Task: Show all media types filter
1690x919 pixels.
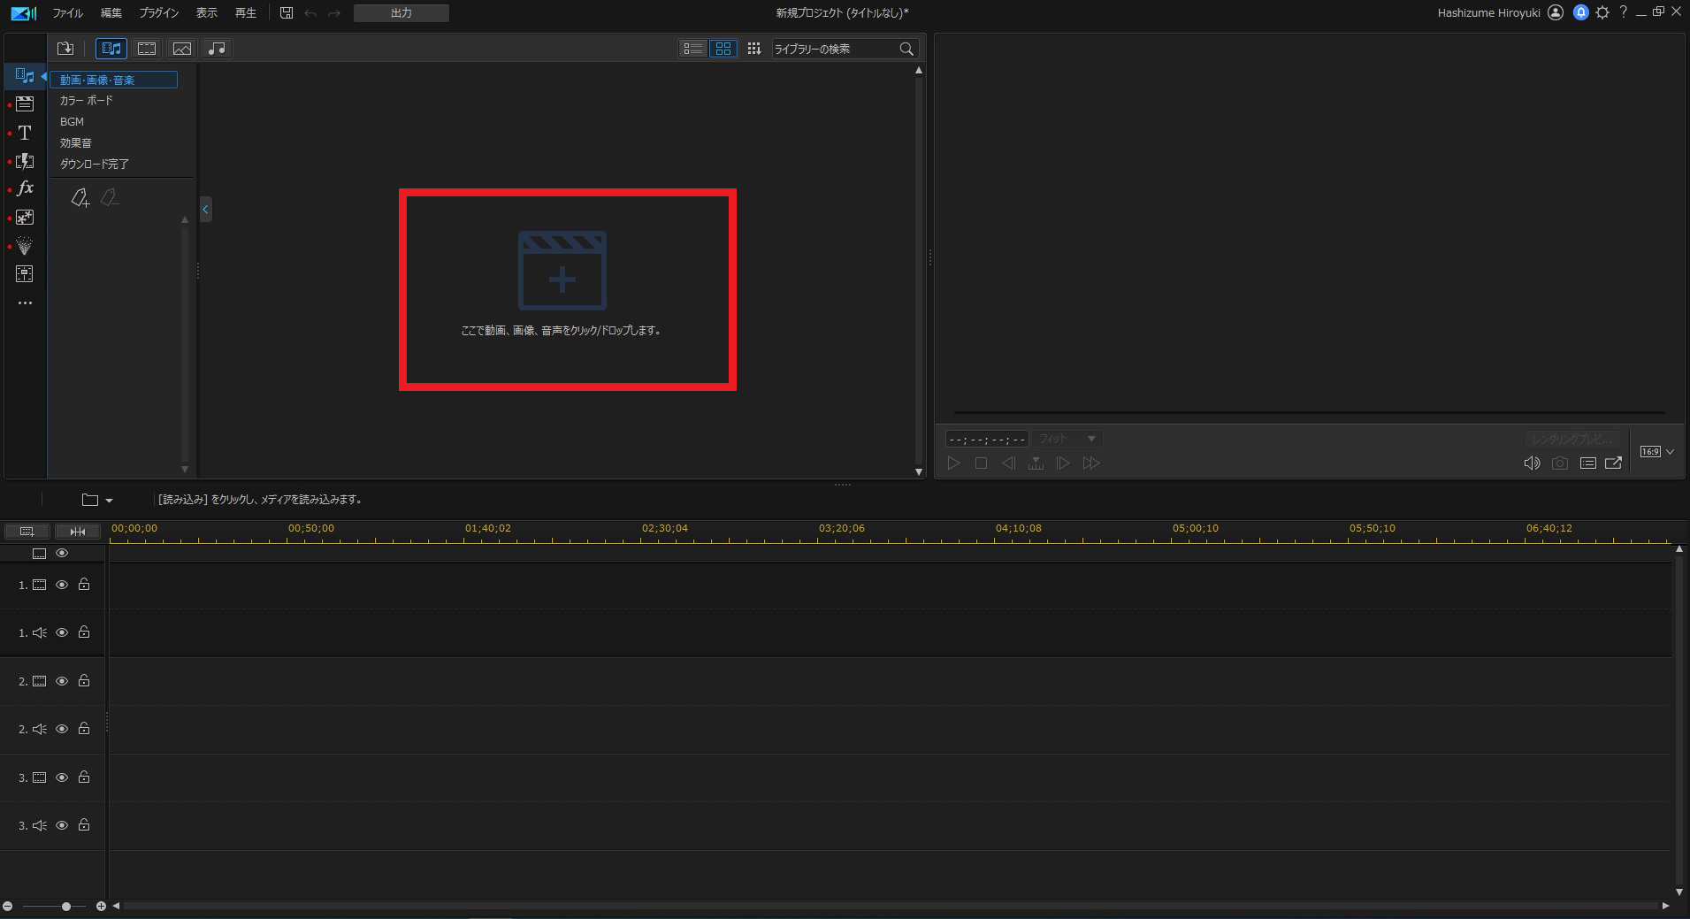Action: [111, 49]
